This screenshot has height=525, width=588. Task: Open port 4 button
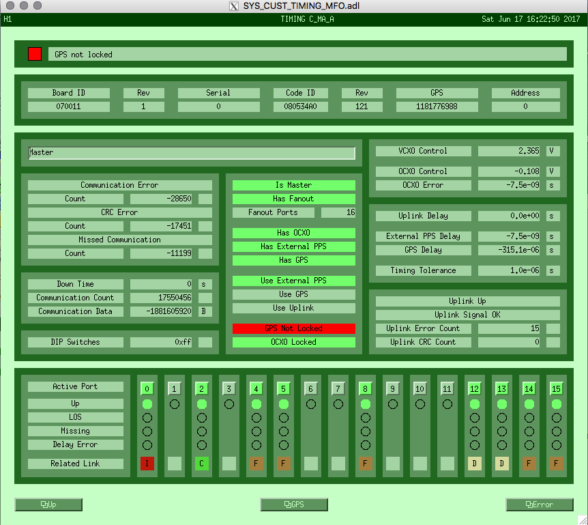pyautogui.click(x=256, y=388)
